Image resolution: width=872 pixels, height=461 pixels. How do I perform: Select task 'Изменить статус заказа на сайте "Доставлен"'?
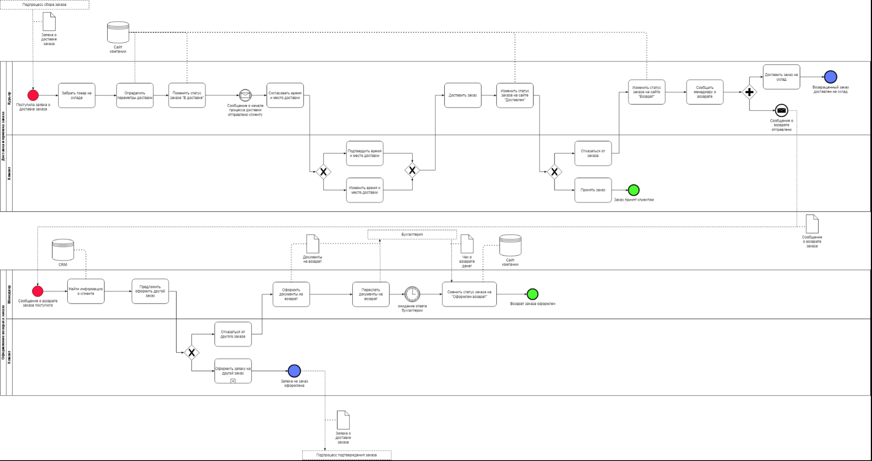pyautogui.click(x=515, y=95)
